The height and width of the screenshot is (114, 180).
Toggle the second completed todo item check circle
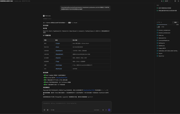[x=157, y=10]
